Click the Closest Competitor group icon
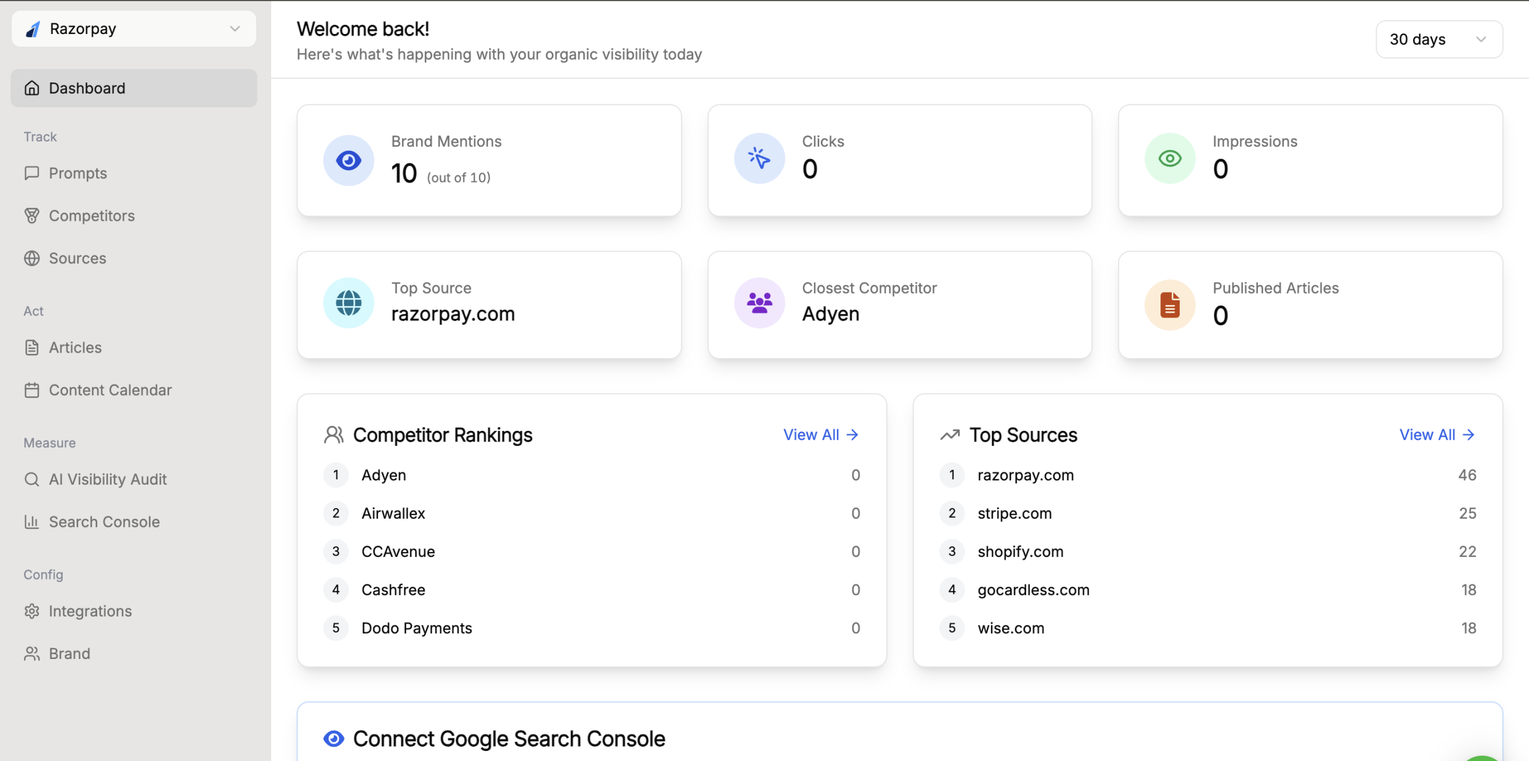Image resolution: width=1529 pixels, height=761 pixels. tap(759, 303)
